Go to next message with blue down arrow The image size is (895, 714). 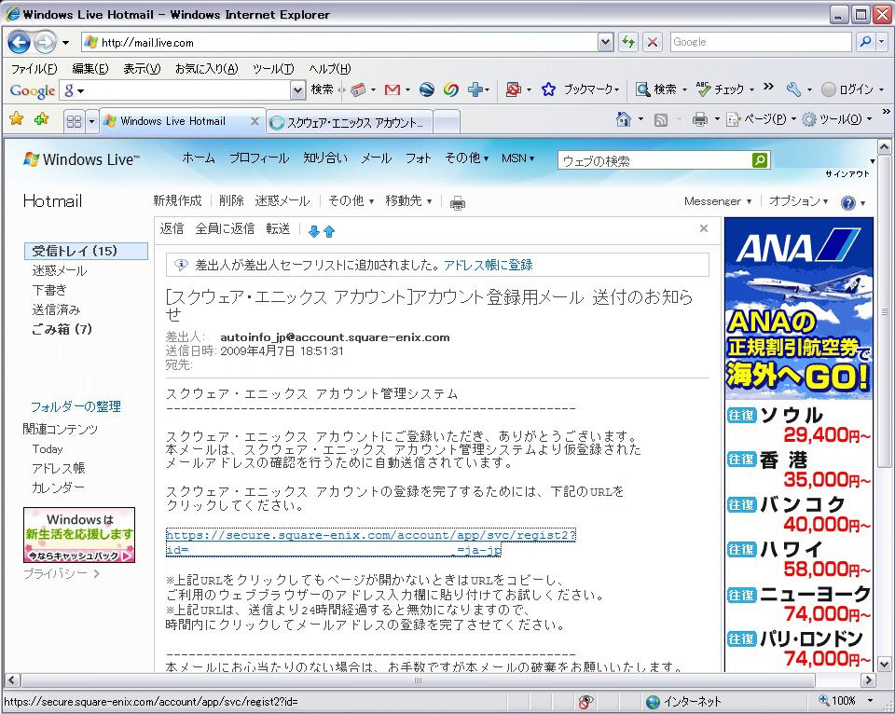pyautogui.click(x=314, y=231)
